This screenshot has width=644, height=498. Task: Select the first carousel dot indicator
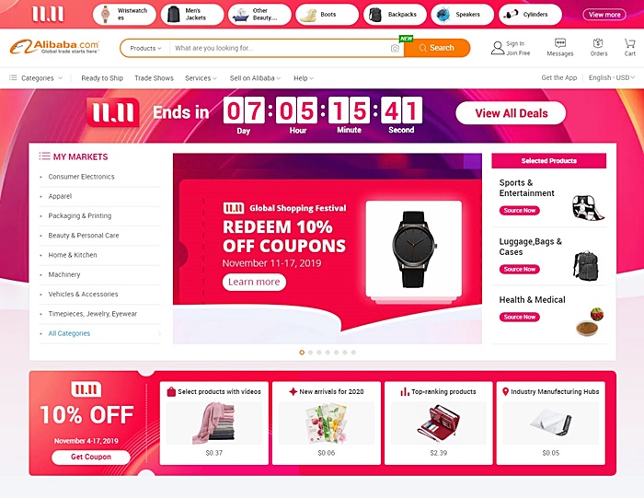click(302, 353)
